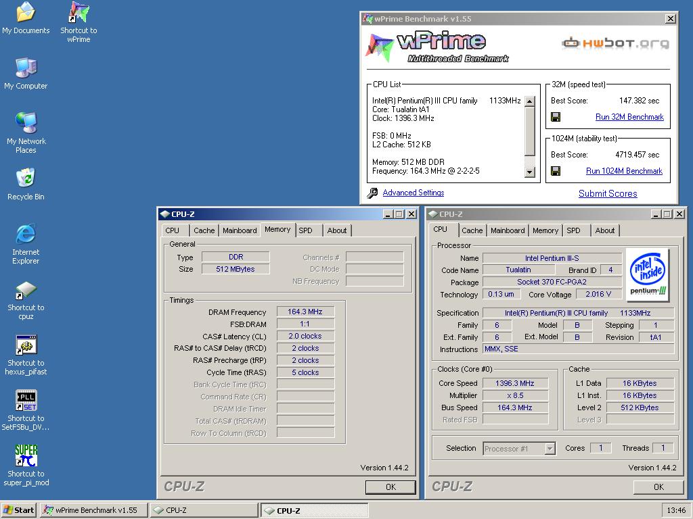Open CPU tab in the Memory CPU-Z window
This screenshot has height=519, width=693.
(x=173, y=230)
